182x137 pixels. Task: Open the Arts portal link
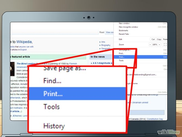pyautogui.click(x=103, y=42)
